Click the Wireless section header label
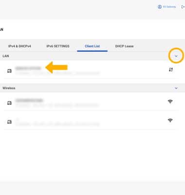Screen dimensions: 185x195 click(9, 88)
